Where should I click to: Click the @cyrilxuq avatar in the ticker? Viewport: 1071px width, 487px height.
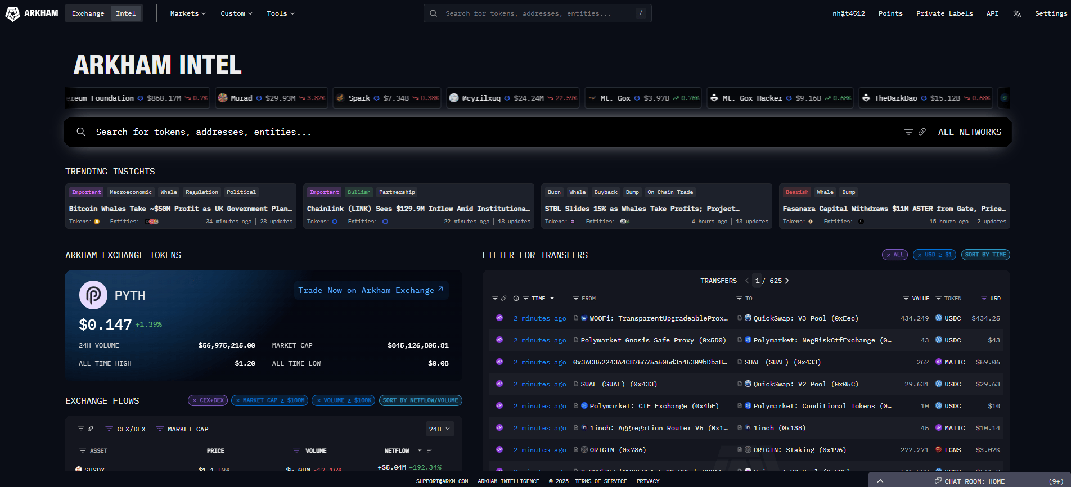coord(454,98)
